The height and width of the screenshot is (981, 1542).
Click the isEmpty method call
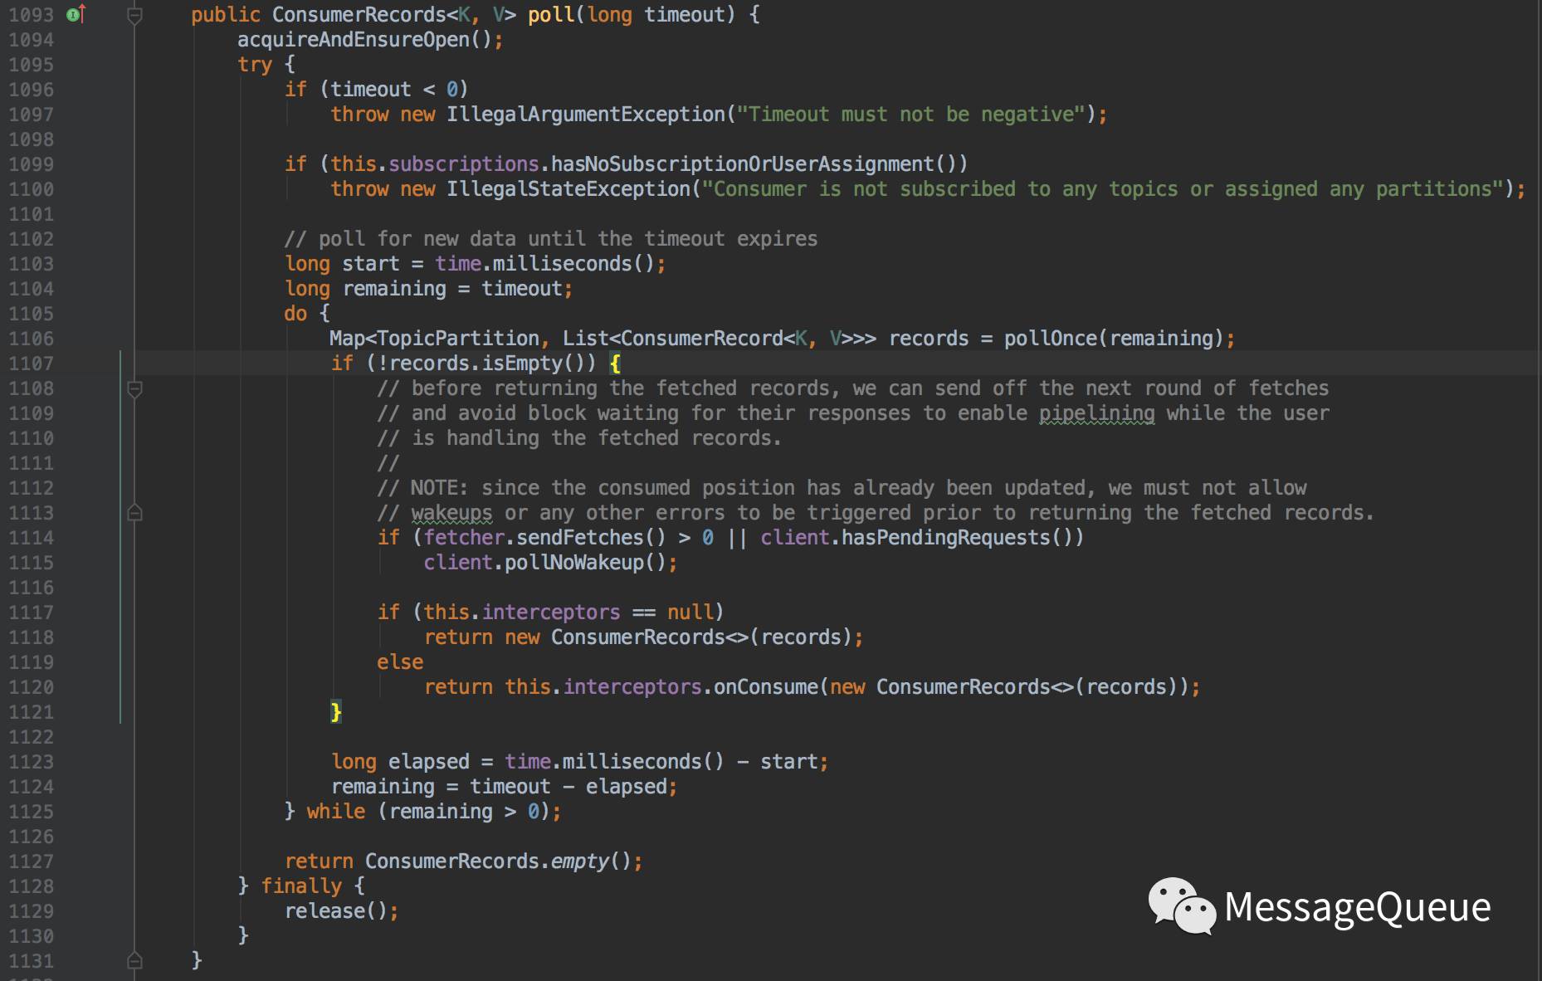point(522,364)
